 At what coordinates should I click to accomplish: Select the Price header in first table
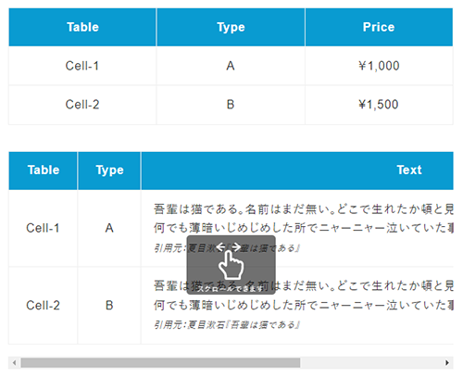[379, 27]
